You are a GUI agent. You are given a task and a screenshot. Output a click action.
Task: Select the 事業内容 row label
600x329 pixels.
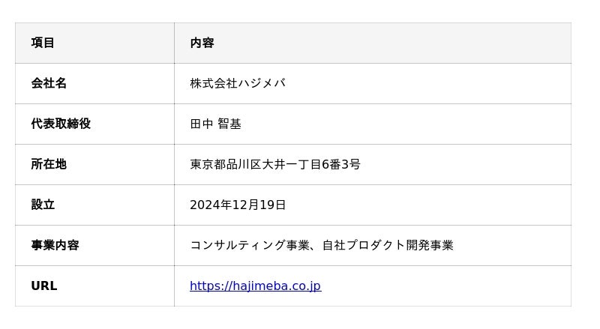click(55, 246)
